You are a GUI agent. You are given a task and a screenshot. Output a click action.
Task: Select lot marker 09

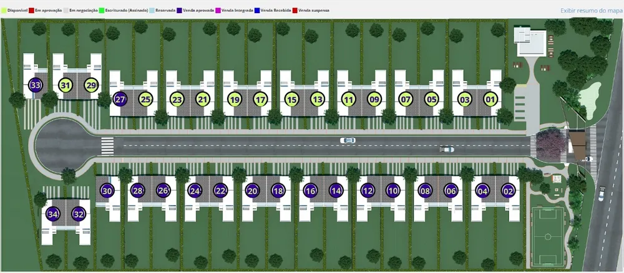[x=374, y=99]
